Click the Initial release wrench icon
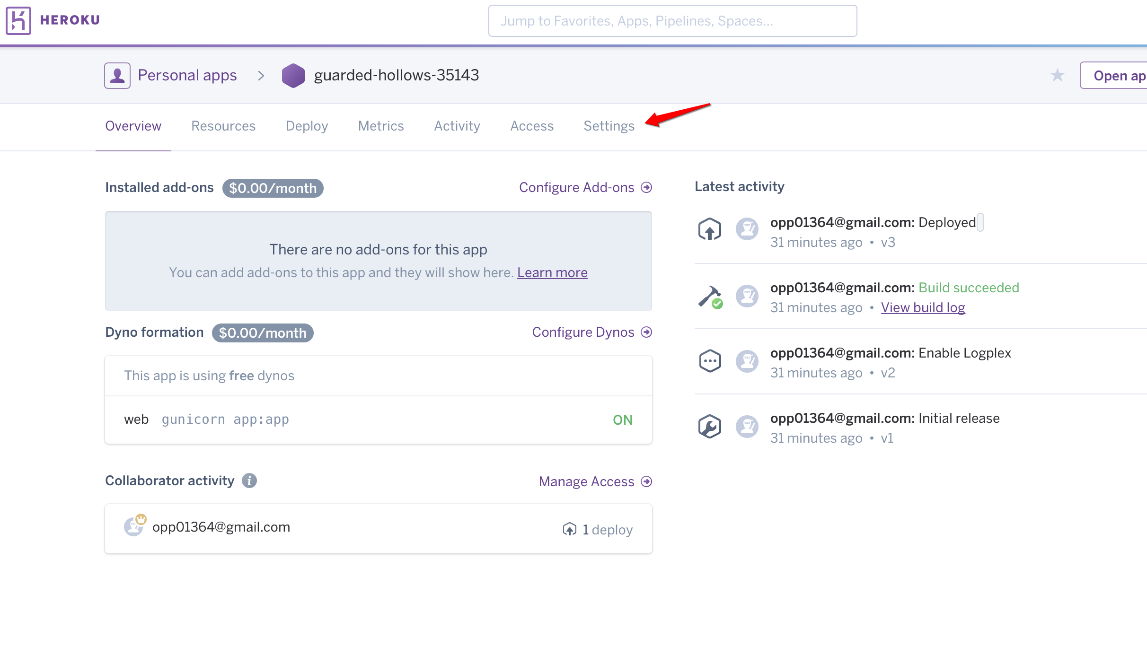 point(709,426)
